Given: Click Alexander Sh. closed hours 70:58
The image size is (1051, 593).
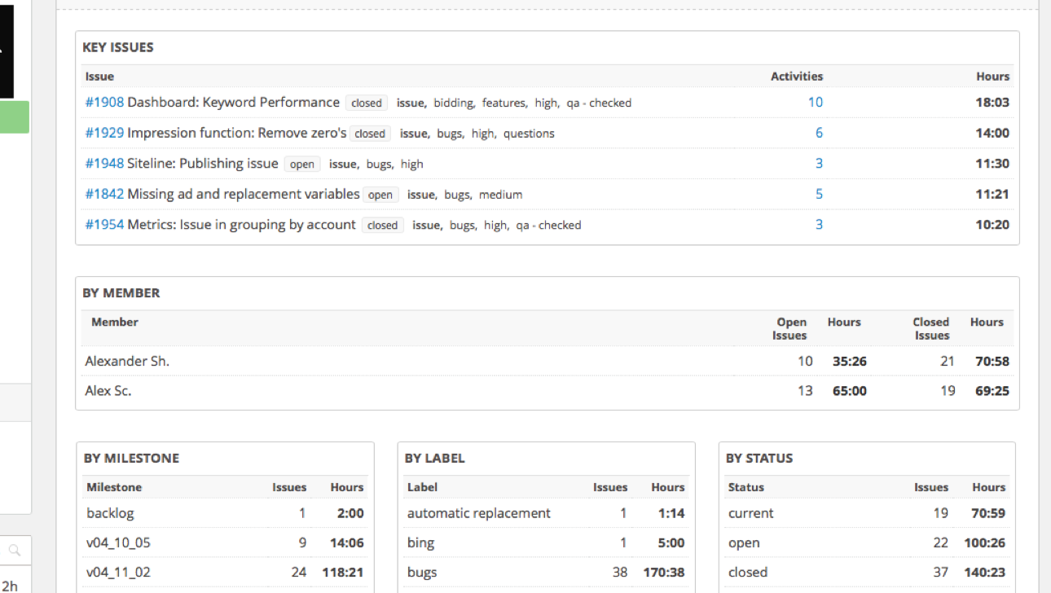Looking at the screenshot, I should (992, 361).
